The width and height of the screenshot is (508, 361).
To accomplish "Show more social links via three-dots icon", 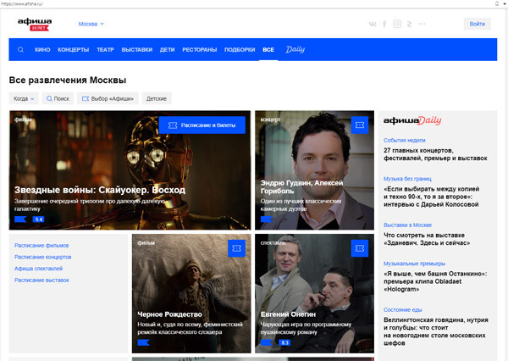I will click(x=422, y=24).
